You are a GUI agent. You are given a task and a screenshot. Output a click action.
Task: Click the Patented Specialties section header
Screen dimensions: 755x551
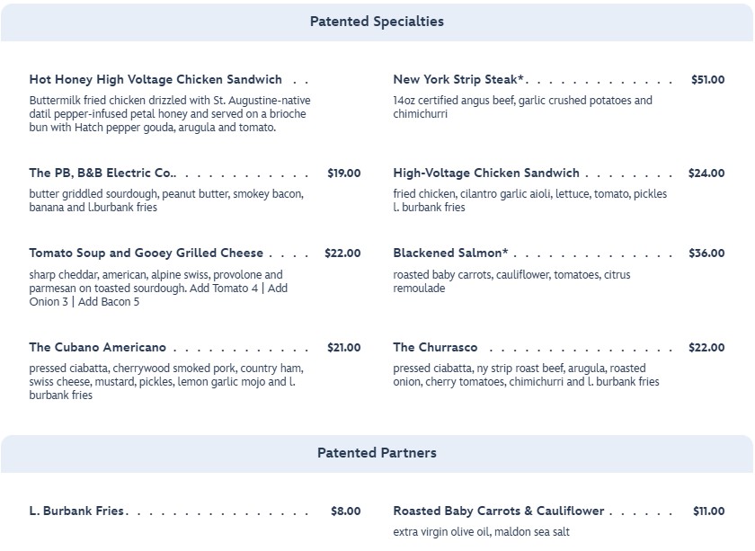click(377, 22)
